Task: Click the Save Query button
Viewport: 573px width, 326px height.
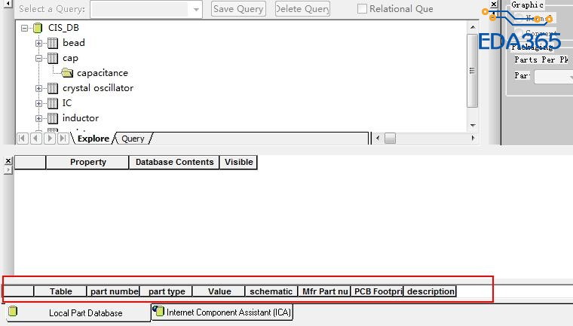Action: click(238, 9)
